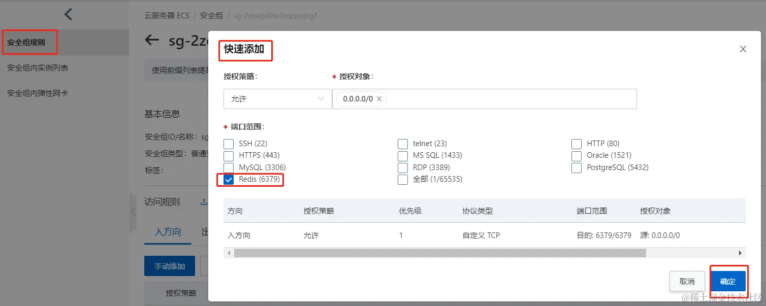Check the MySQL (3306) port option
This screenshot has width=766, height=306.
pyautogui.click(x=229, y=167)
